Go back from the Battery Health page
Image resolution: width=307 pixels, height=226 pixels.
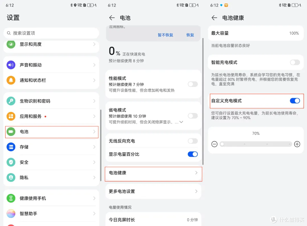pos(214,18)
